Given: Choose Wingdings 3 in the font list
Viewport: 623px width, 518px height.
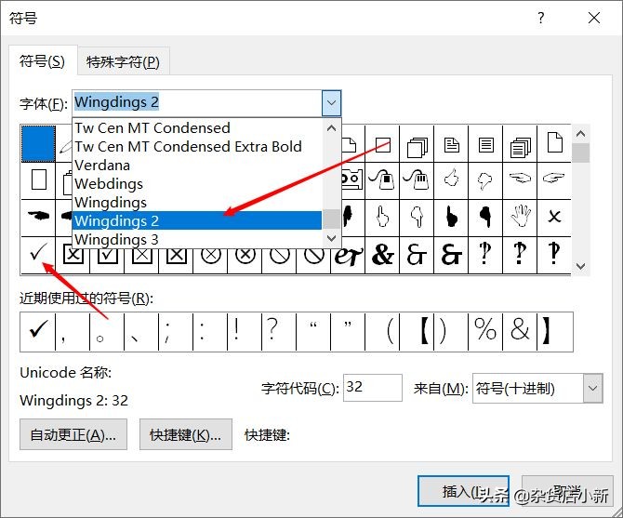Looking at the screenshot, I should (x=197, y=239).
